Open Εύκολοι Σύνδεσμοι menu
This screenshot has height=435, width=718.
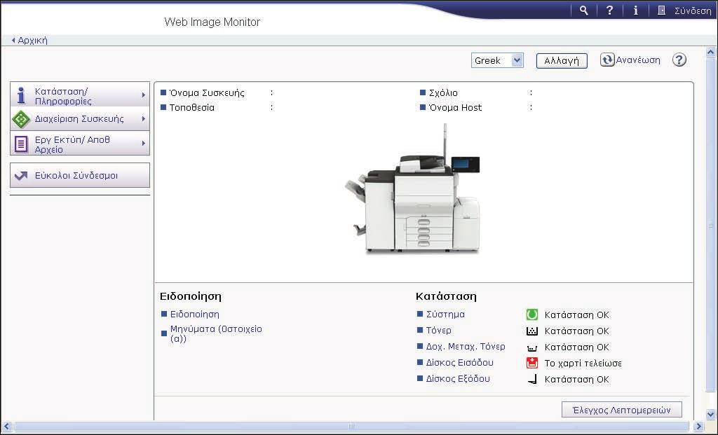(80, 175)
